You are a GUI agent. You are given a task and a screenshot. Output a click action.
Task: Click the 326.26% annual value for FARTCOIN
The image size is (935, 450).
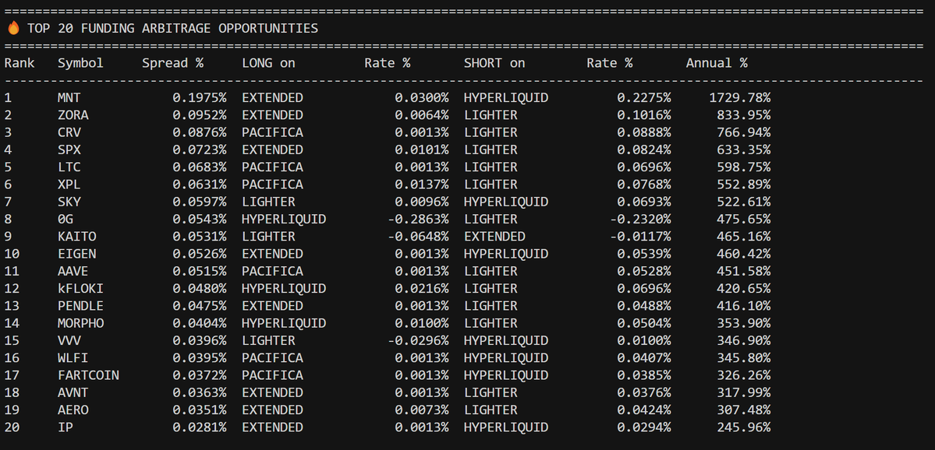(744, 375)
